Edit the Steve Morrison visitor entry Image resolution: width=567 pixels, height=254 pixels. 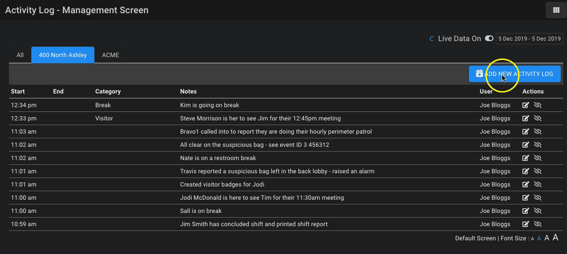tap(526, 118)
